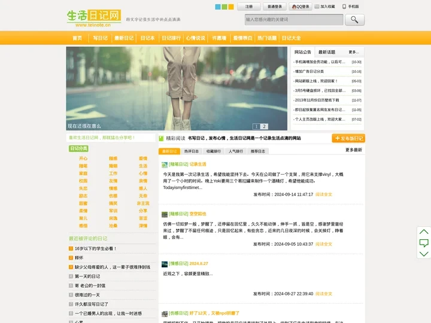
Task: Open 16岁以下的学生必看！ diary
Action: [96, 249]
